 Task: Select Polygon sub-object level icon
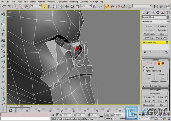pyautogui.click(x=159, y=64)
